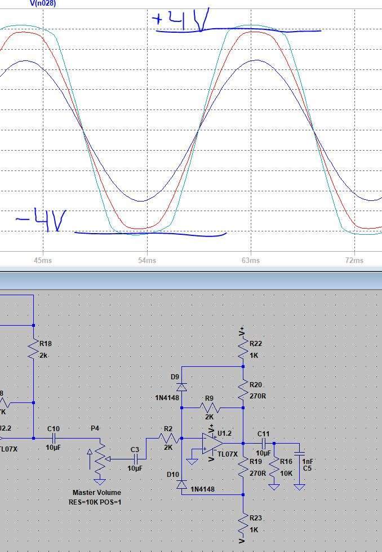Select the D9 1N4148 diode symbol
Screen dimensions: 382x552
coord(182,387)
